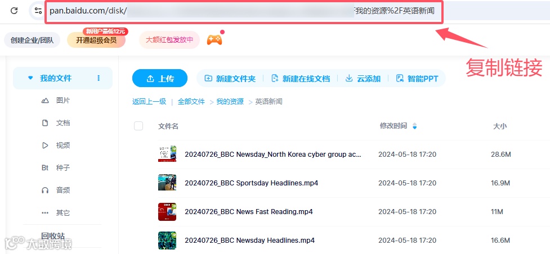Screen dimensions: 550x254
Task: Click 新建文件夹 in the toolbar
Action: (x=230, y=79)
